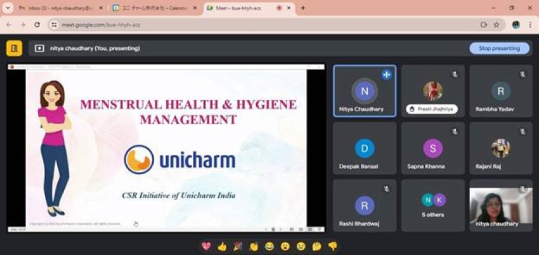Close the Meet tab

289,8
